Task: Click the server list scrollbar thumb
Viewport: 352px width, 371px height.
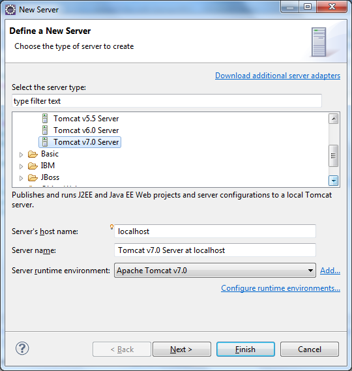Action: (x=334, y=156)
